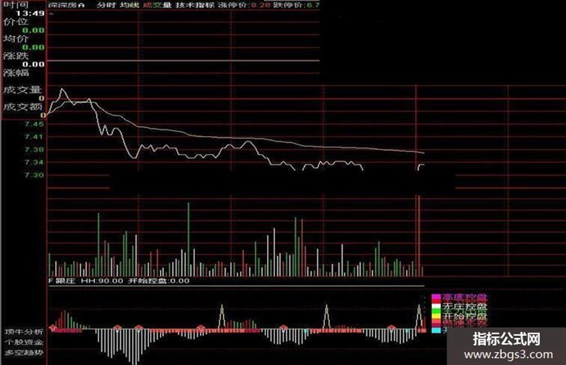566x365 pixels.
Task: Click the yellow 开始控盘 legend swatch
Action: [x=436, y=316]
